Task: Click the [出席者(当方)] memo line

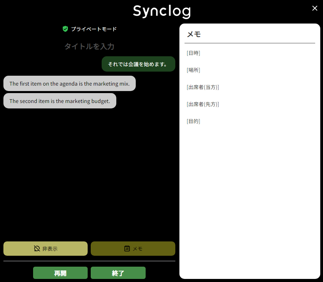Action: click(x=203, y=87)
